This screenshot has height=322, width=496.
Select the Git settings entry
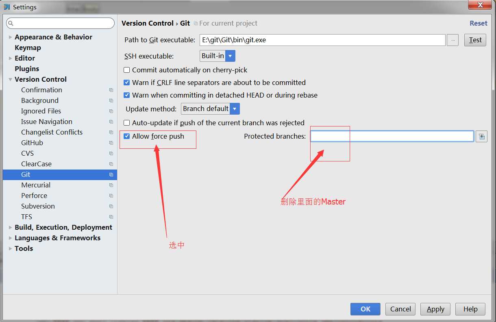click(60, 174)
